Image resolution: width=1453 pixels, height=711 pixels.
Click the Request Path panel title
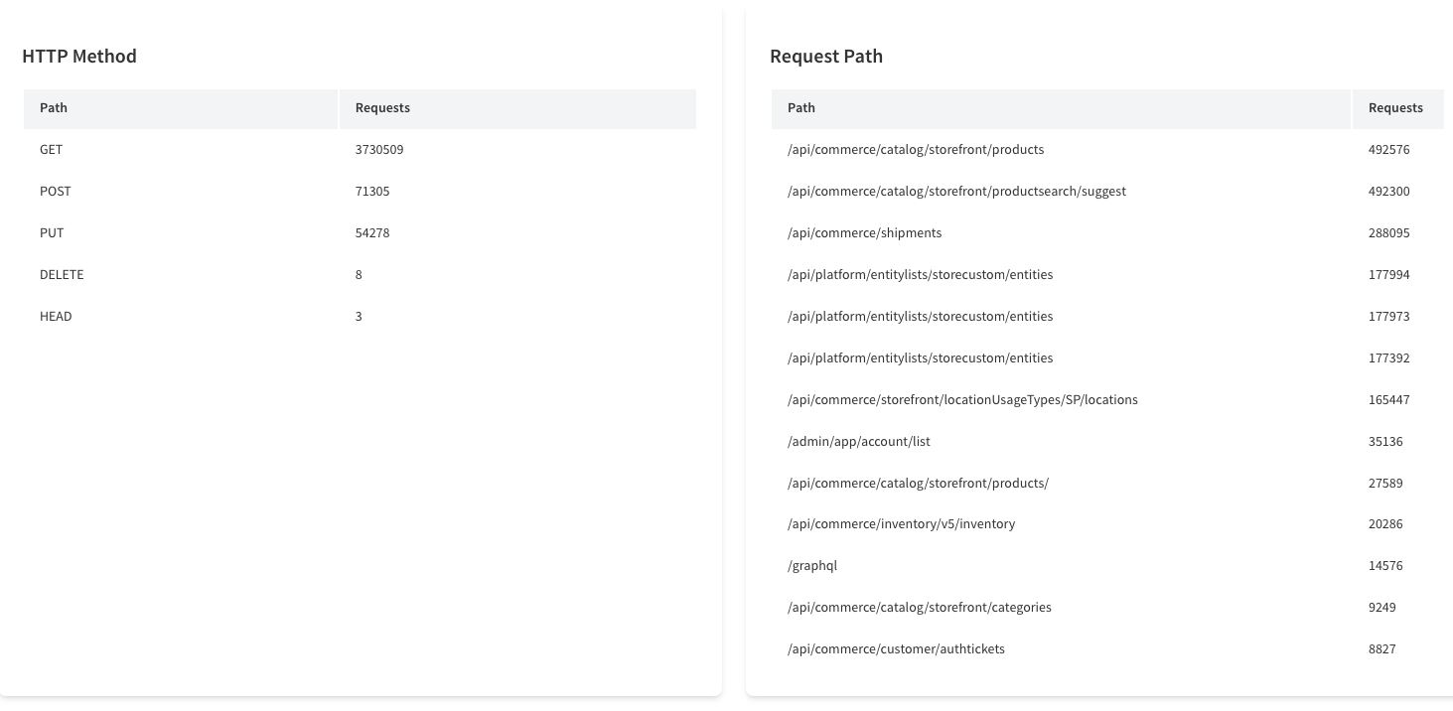[825, 57]
